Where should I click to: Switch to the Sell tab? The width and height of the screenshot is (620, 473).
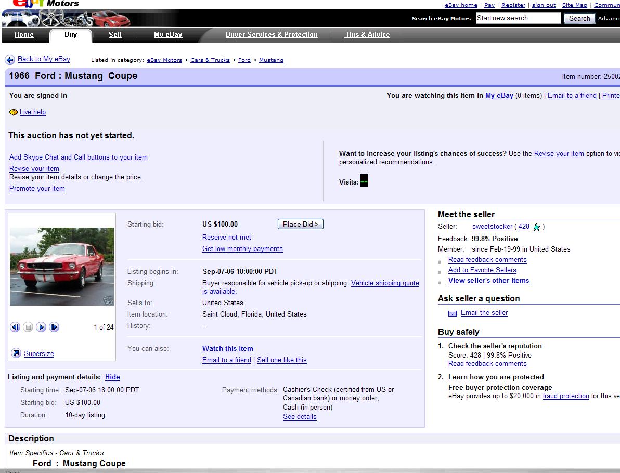[x=115, y=35]
